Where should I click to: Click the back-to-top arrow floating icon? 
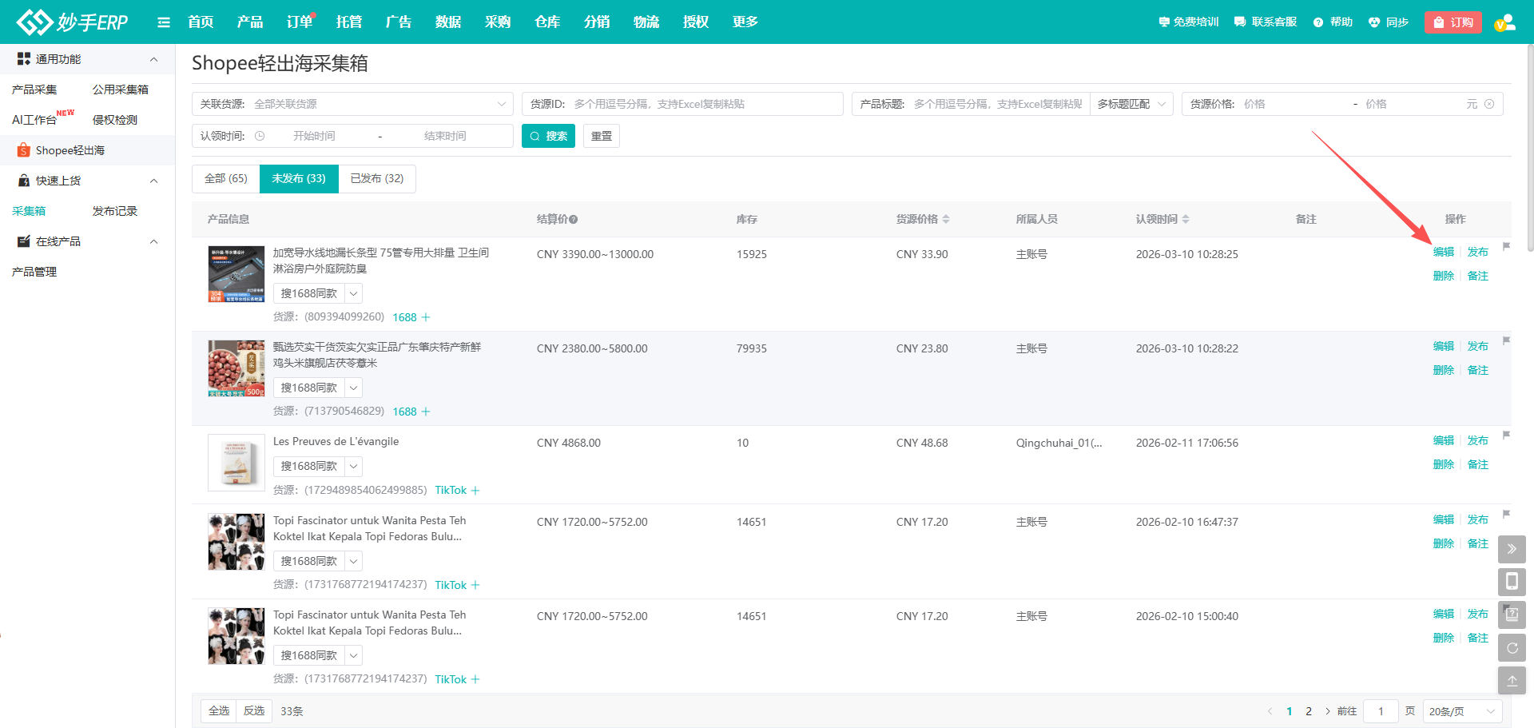point(1512,681)
